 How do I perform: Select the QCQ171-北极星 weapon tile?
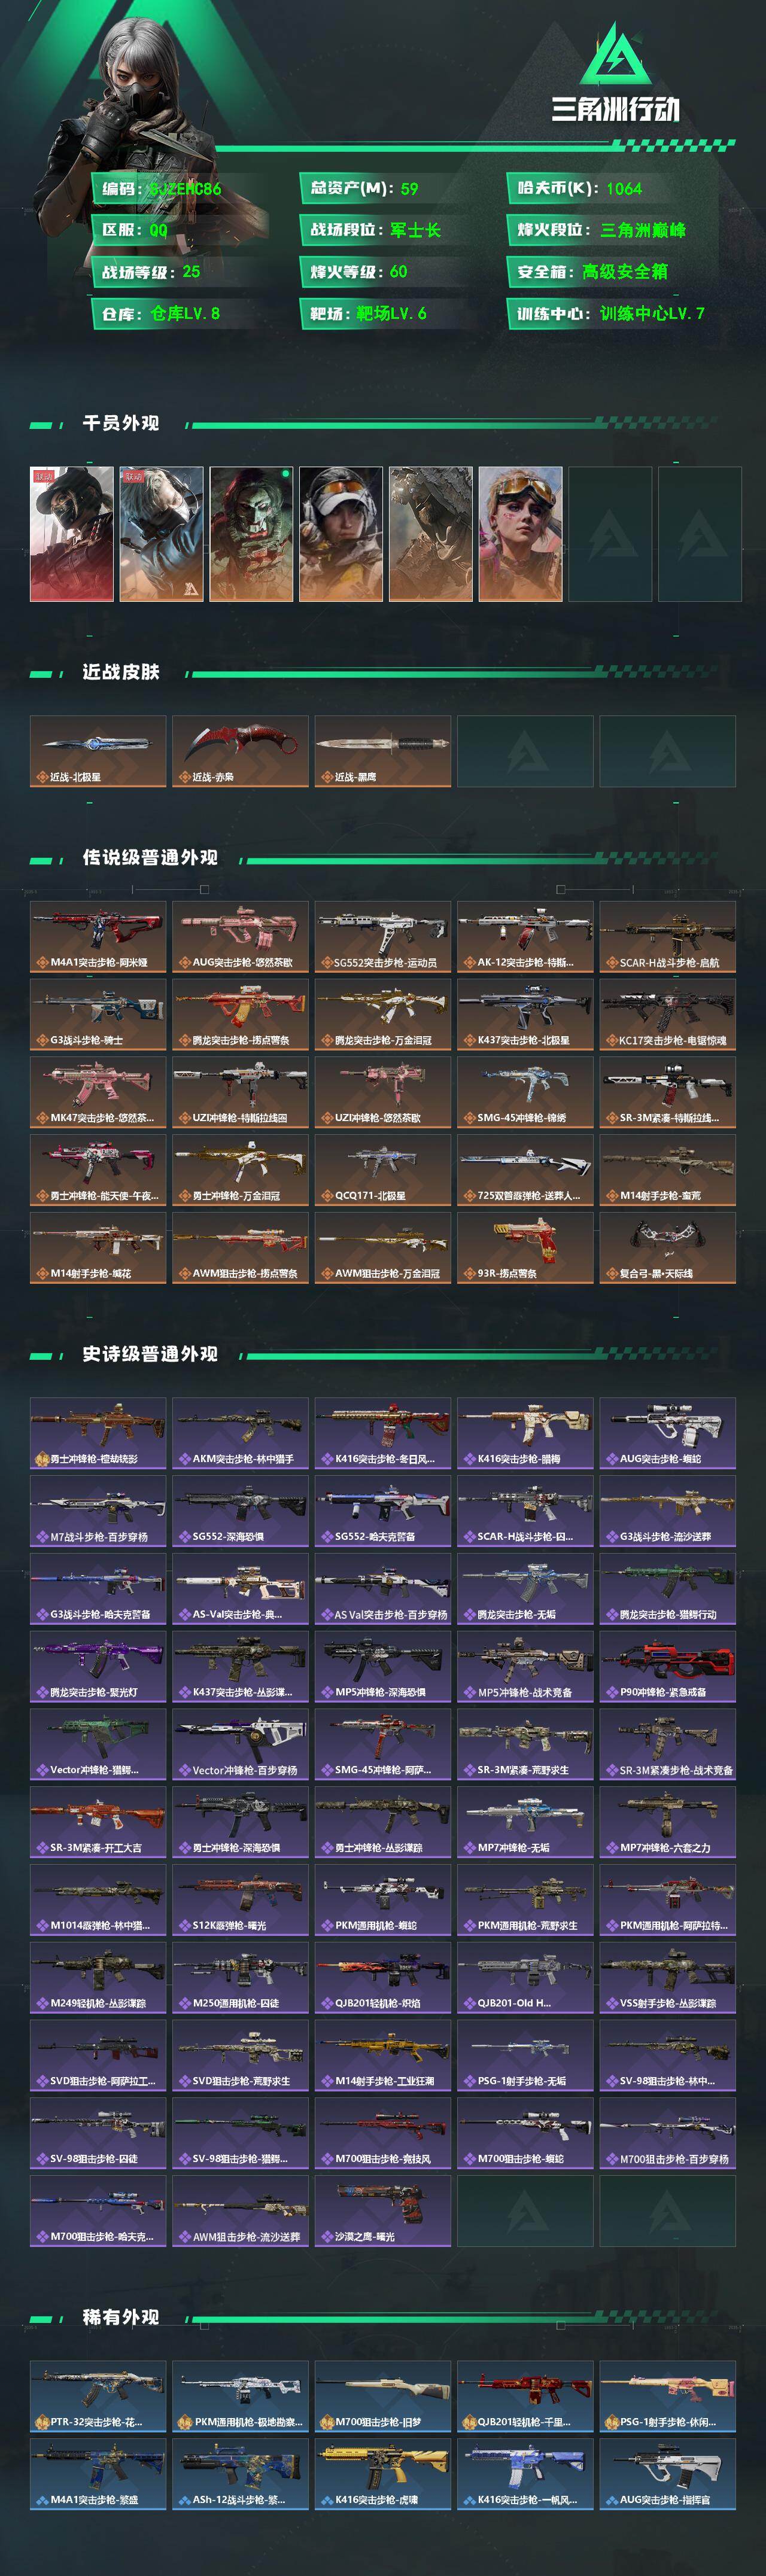382,1170
